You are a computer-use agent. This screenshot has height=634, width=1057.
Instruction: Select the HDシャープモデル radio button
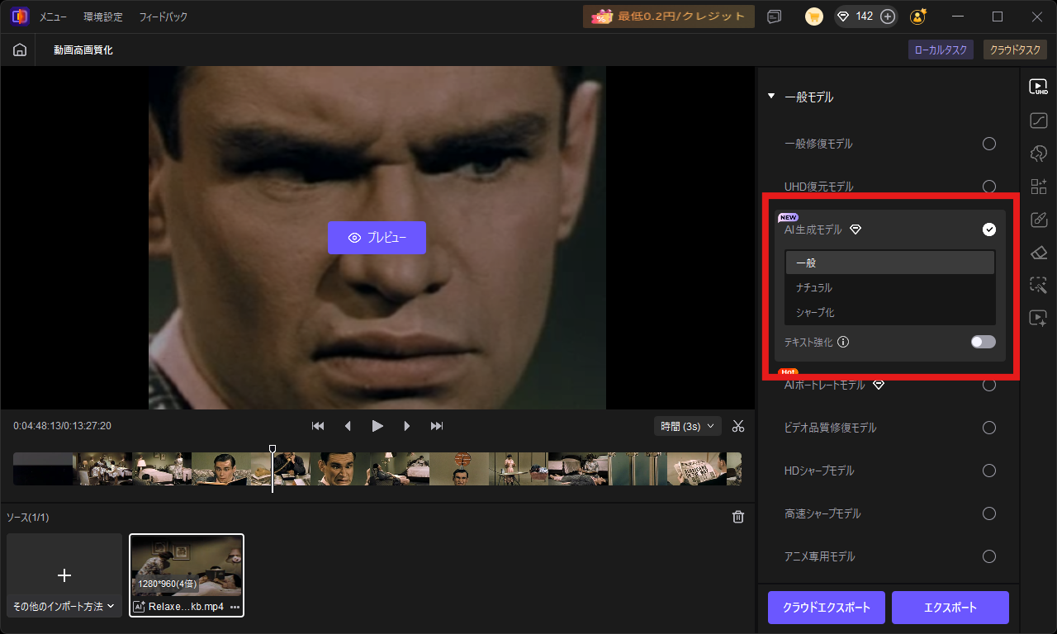click(989, 471)
